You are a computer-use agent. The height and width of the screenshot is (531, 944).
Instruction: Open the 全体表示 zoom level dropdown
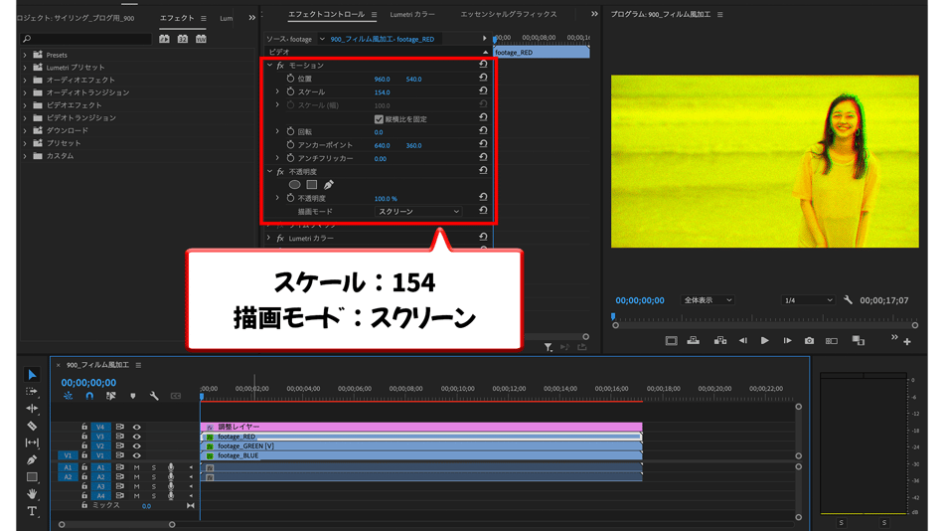point(708,300)
